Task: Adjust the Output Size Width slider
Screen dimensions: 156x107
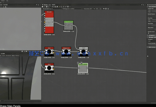Action: tap(154, 10)
